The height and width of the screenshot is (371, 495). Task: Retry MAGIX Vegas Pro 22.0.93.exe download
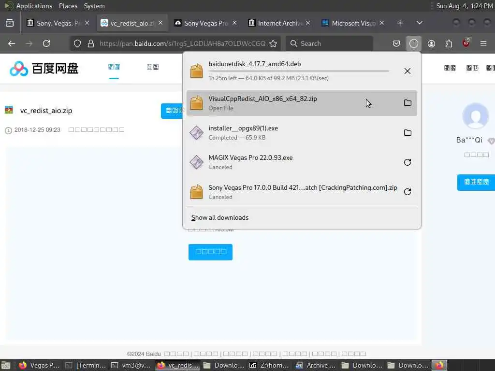pos(407,162)
